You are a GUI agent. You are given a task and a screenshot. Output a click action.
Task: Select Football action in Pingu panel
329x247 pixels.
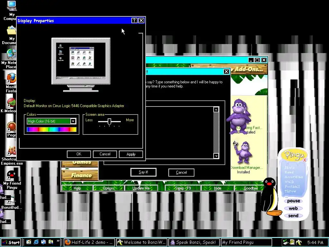click(x=292, y=187)
